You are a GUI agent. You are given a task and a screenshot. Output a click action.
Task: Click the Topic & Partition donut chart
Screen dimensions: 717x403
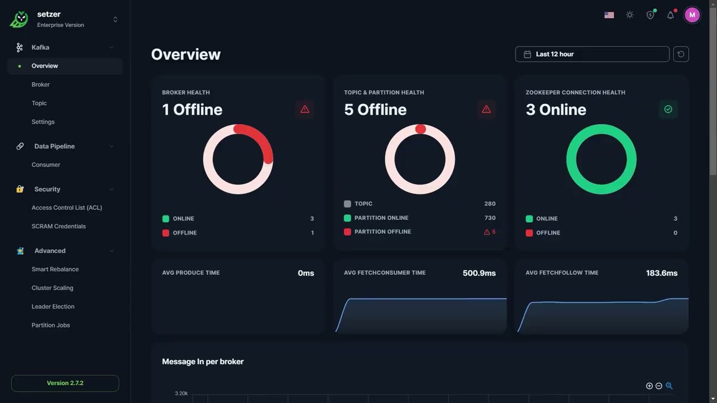[420, 159]
